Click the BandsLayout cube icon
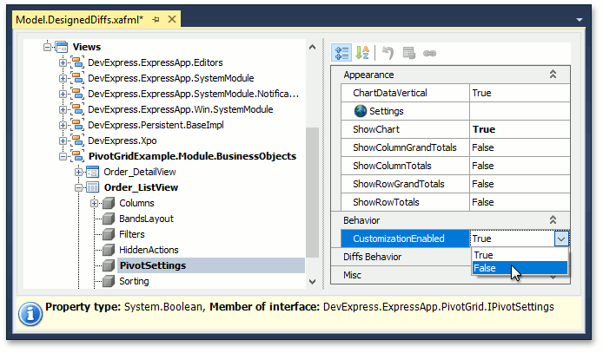The image size is (603, 353). (x=109, y=219)
